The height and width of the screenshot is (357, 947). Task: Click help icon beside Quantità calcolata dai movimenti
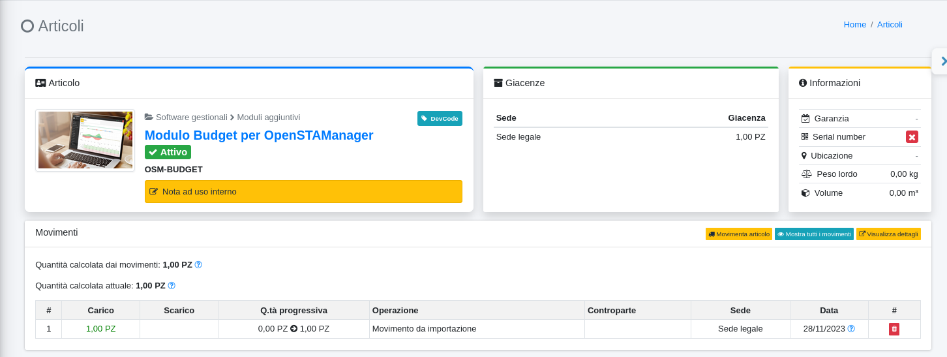pos(198,265)
